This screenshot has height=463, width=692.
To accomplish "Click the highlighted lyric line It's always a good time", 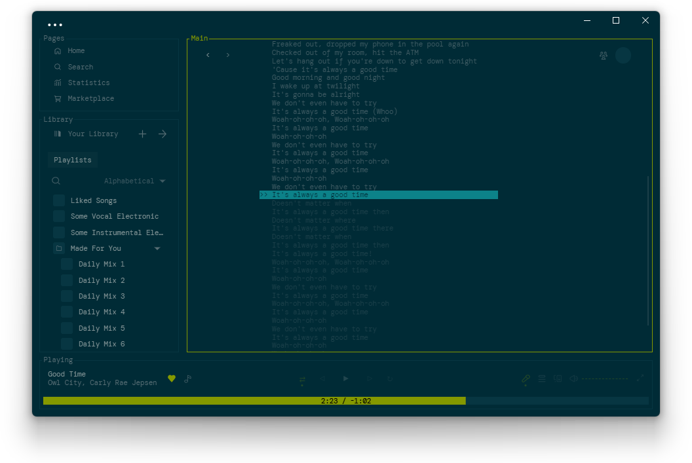I will point(379,195).
